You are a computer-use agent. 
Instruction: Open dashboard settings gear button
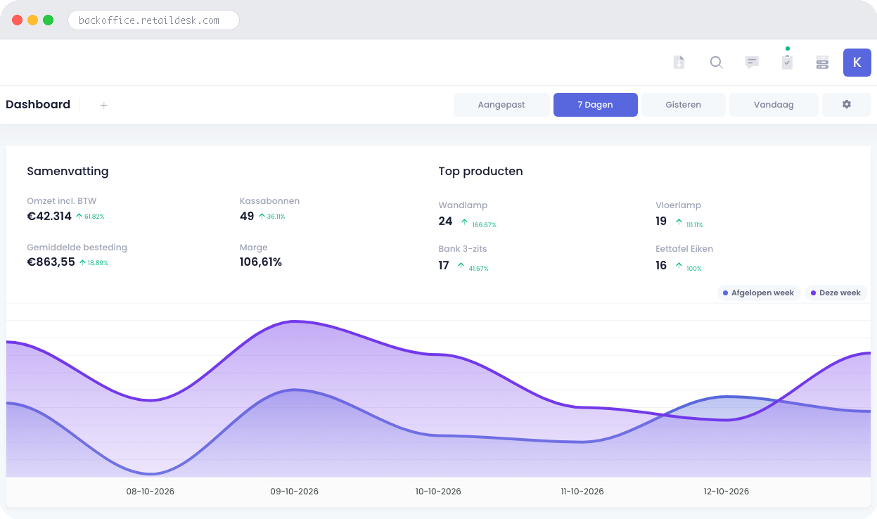(x=847, y=105)
